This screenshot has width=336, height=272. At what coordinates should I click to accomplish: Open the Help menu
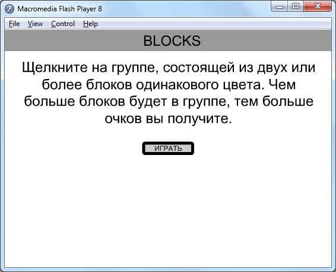coord(90,24)
